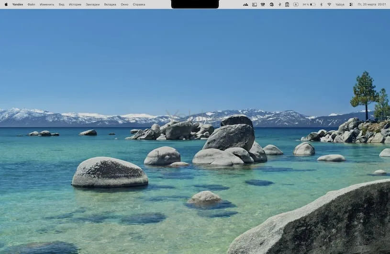
Task: Open the Файл menu
Action: point(31,4)
